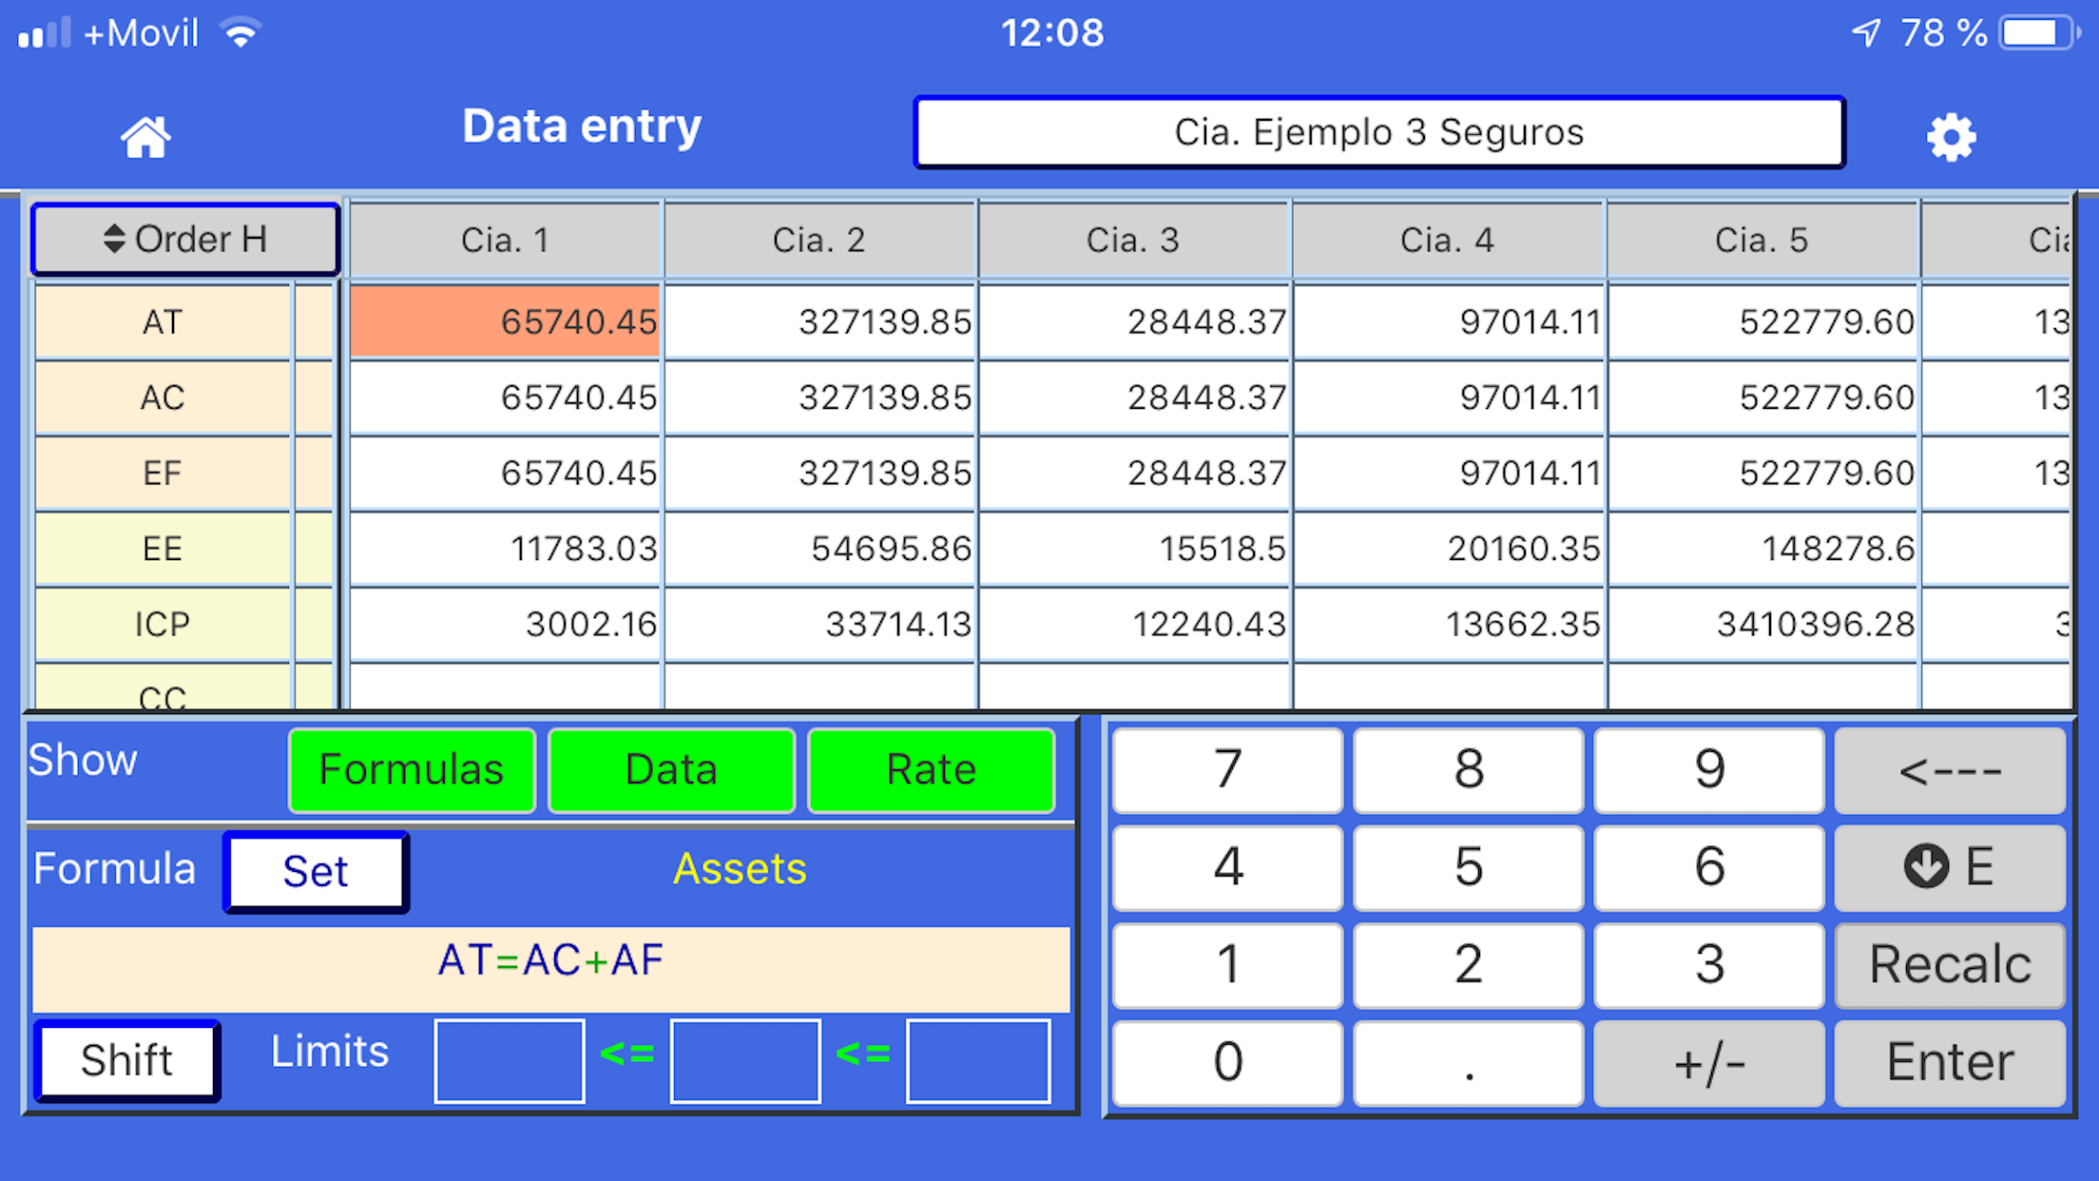The width and height of the screenshot is (2099, 1181).
Task: Select ICP cell 13662.35
Action: coord(1448,624)
